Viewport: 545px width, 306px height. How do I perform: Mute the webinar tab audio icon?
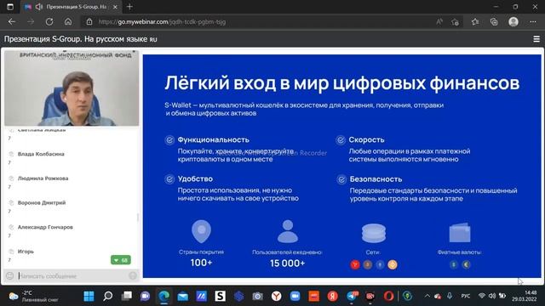(x=39, y=7)
